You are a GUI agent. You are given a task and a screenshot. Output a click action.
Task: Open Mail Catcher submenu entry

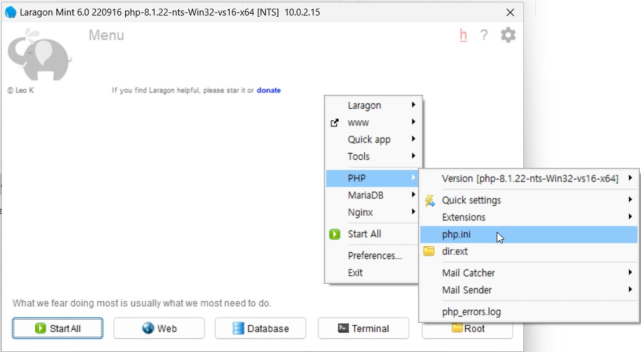pos(528,273)
